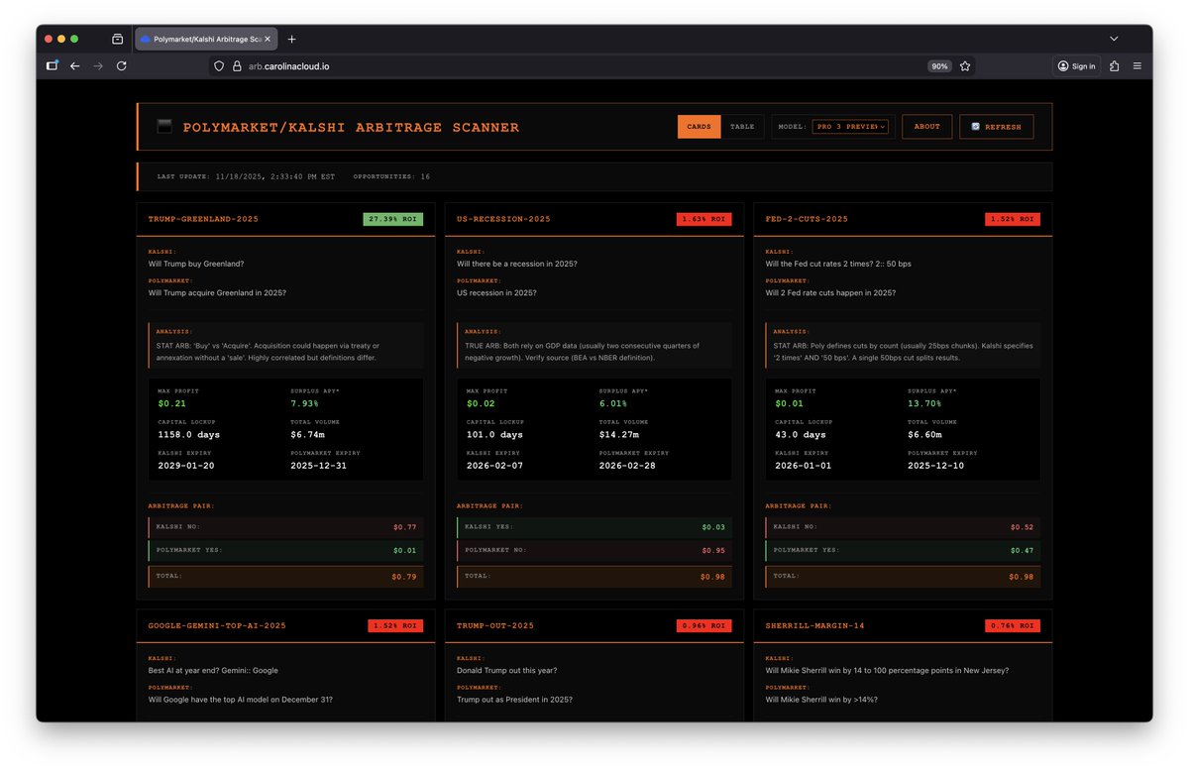Click 'Trump out as President in 2025?' text
Image resolution: width=1189 pixels, height=770 pixels.
[514, 700]
